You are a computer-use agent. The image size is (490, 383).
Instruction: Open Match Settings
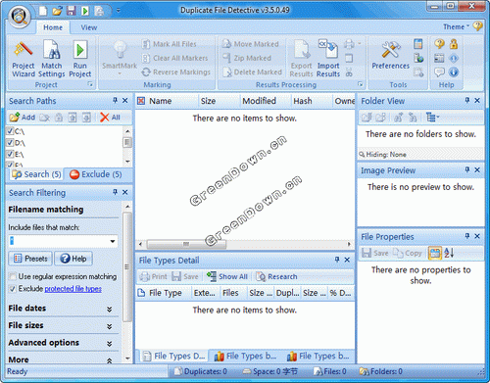[x=52, y=60]
